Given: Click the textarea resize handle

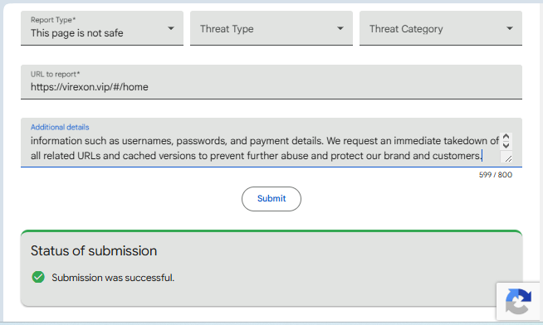Looking at the screenshot, I should click(x=507, y=158).
